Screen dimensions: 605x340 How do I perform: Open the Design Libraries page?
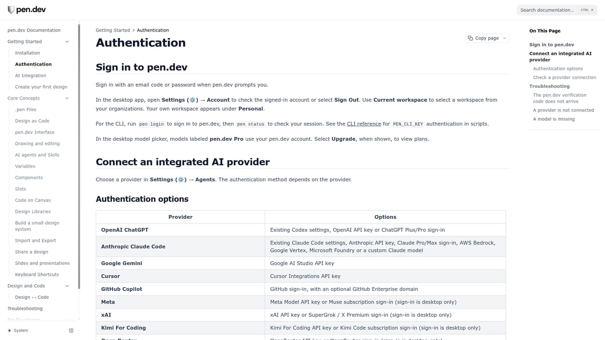(x=33, y=212)
